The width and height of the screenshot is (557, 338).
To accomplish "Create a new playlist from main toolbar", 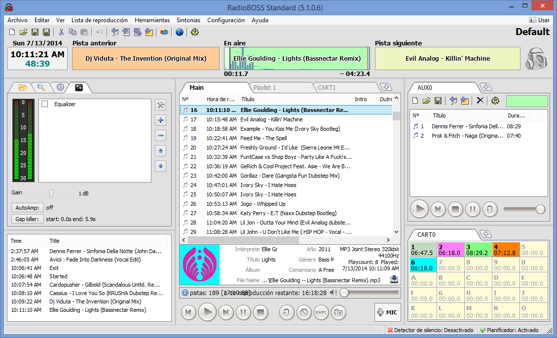I will click(12, 33).
